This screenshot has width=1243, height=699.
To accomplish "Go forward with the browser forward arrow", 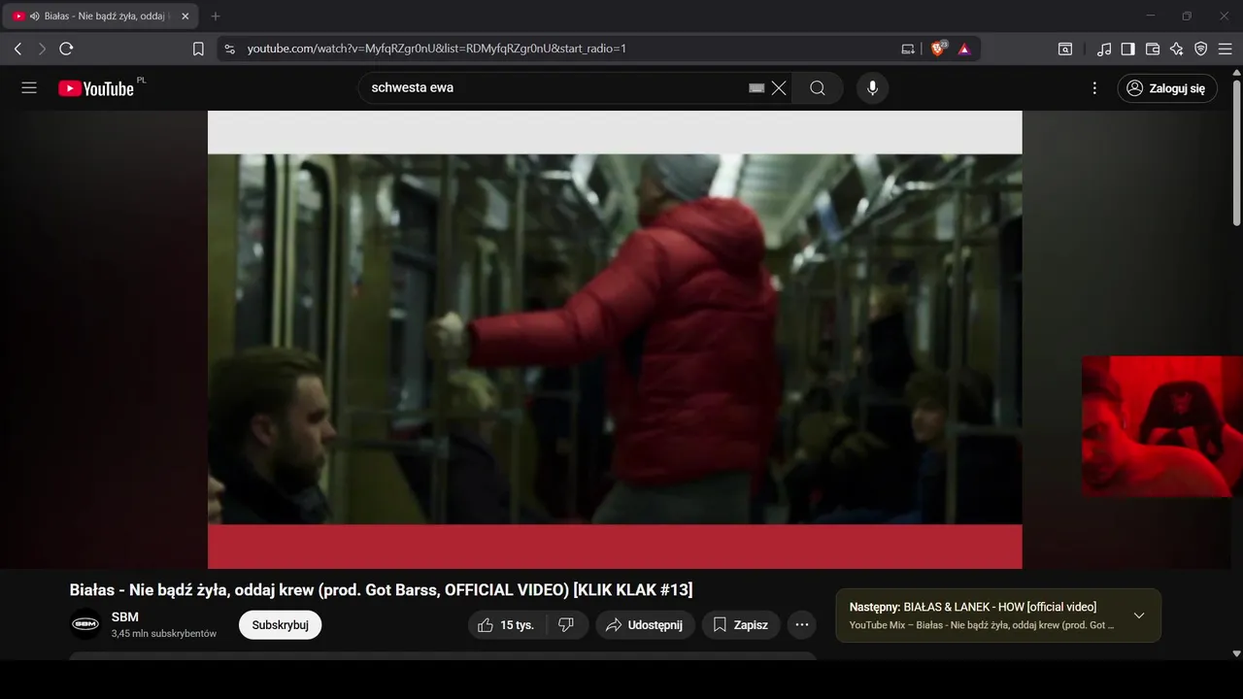I will [42, 49].
